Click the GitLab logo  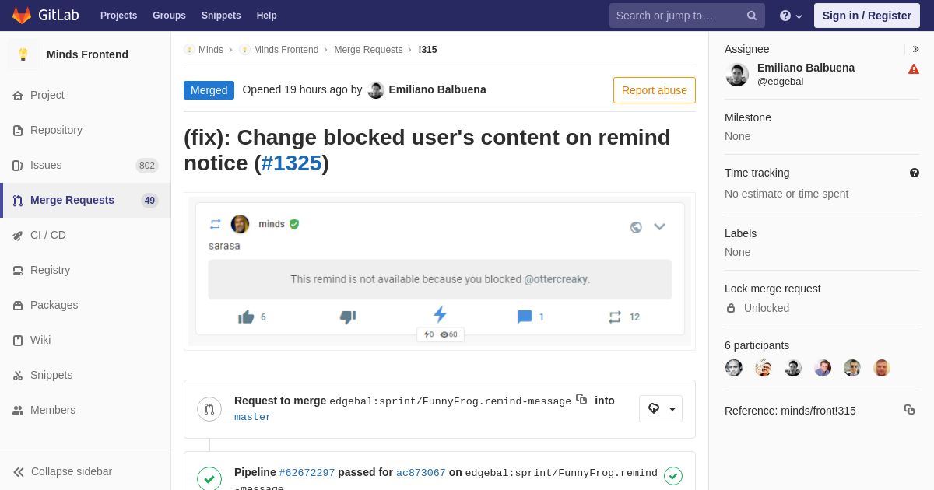(x=44, y=16)
